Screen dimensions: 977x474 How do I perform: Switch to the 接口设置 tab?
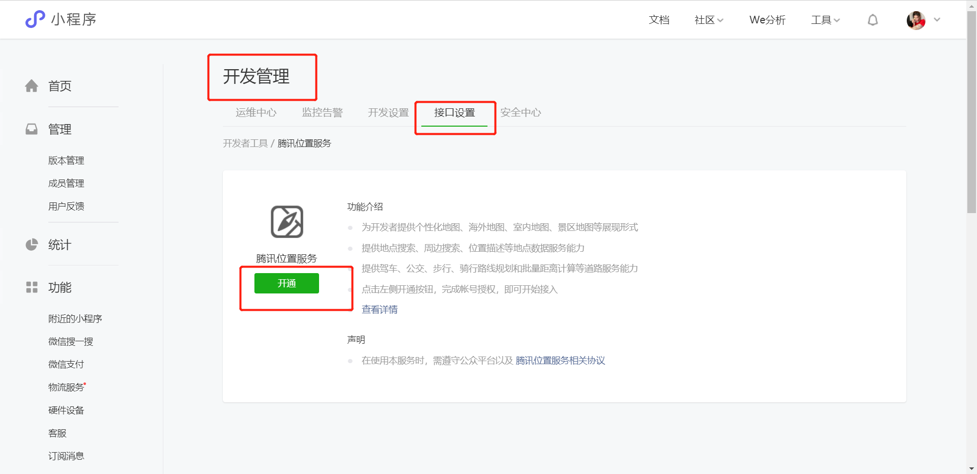coord(454,112)
